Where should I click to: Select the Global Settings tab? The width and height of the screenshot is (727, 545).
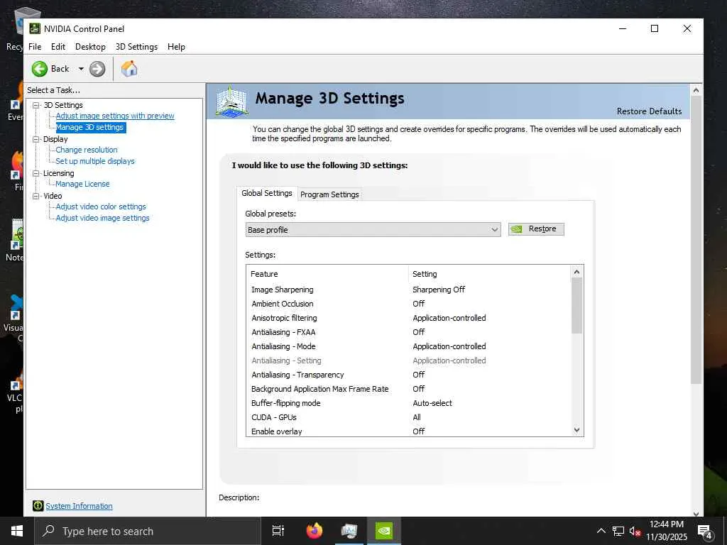pos(267,193)
